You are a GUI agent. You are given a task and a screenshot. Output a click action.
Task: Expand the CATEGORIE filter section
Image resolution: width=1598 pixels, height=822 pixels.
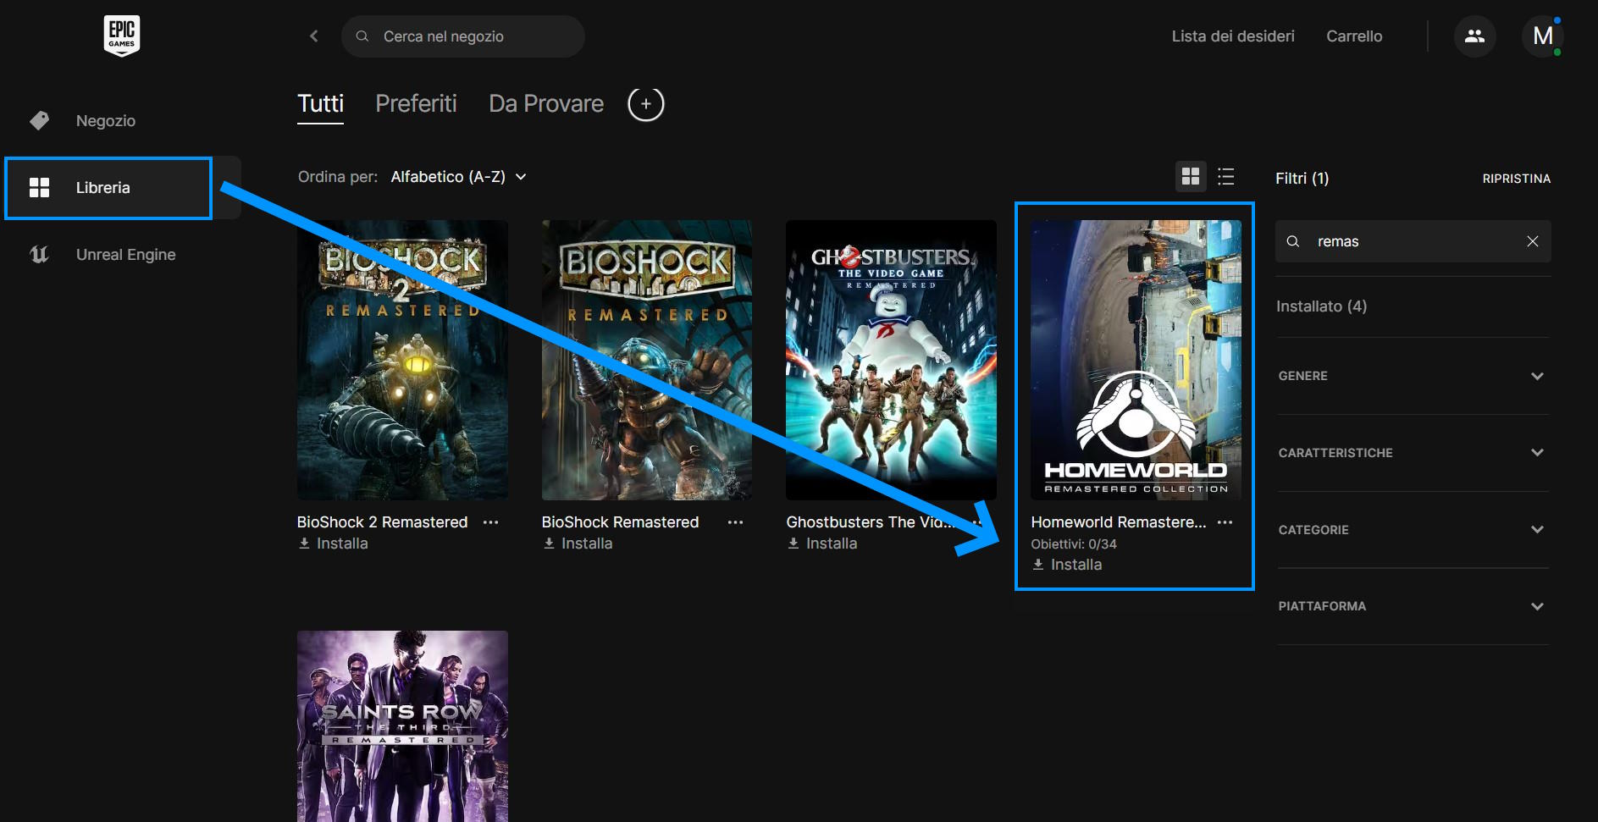pyautogui.click(x=1413, y=530)
